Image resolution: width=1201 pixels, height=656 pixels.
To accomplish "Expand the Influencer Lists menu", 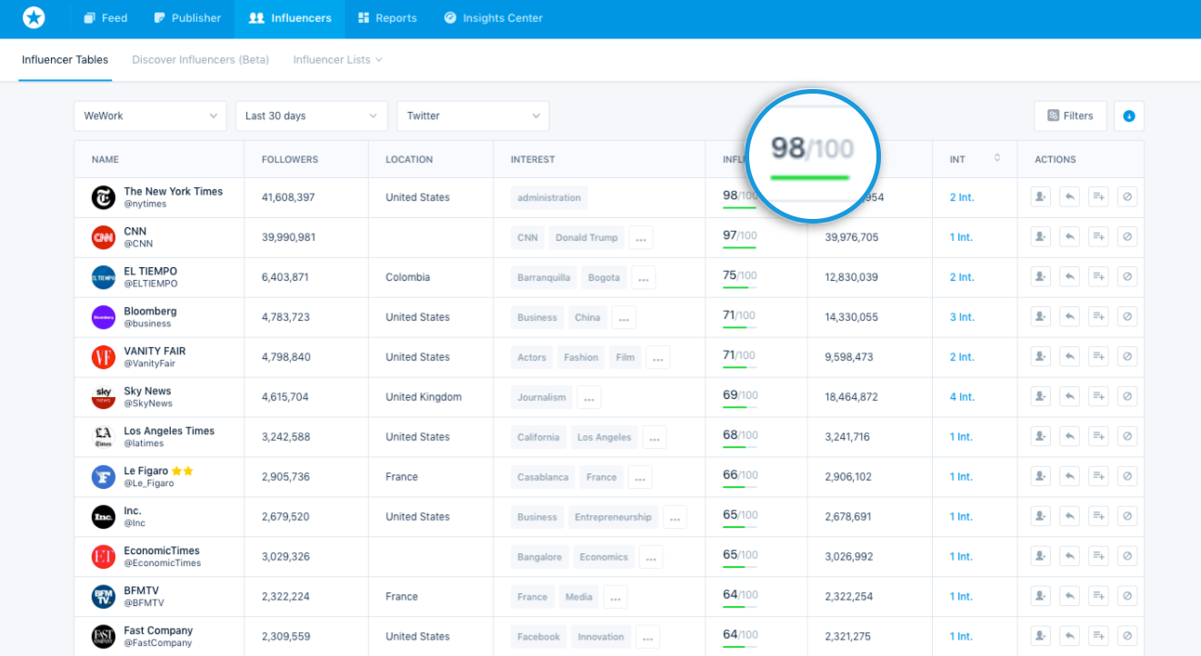I will (x=337, y=60).
